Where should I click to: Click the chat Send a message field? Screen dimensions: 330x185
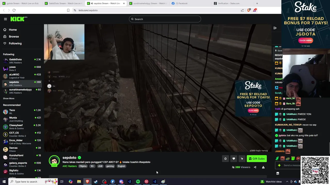coord(291,165)
